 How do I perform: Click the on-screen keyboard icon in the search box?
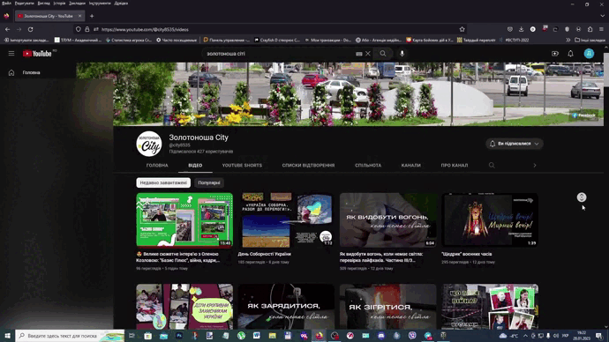(359, 54)
